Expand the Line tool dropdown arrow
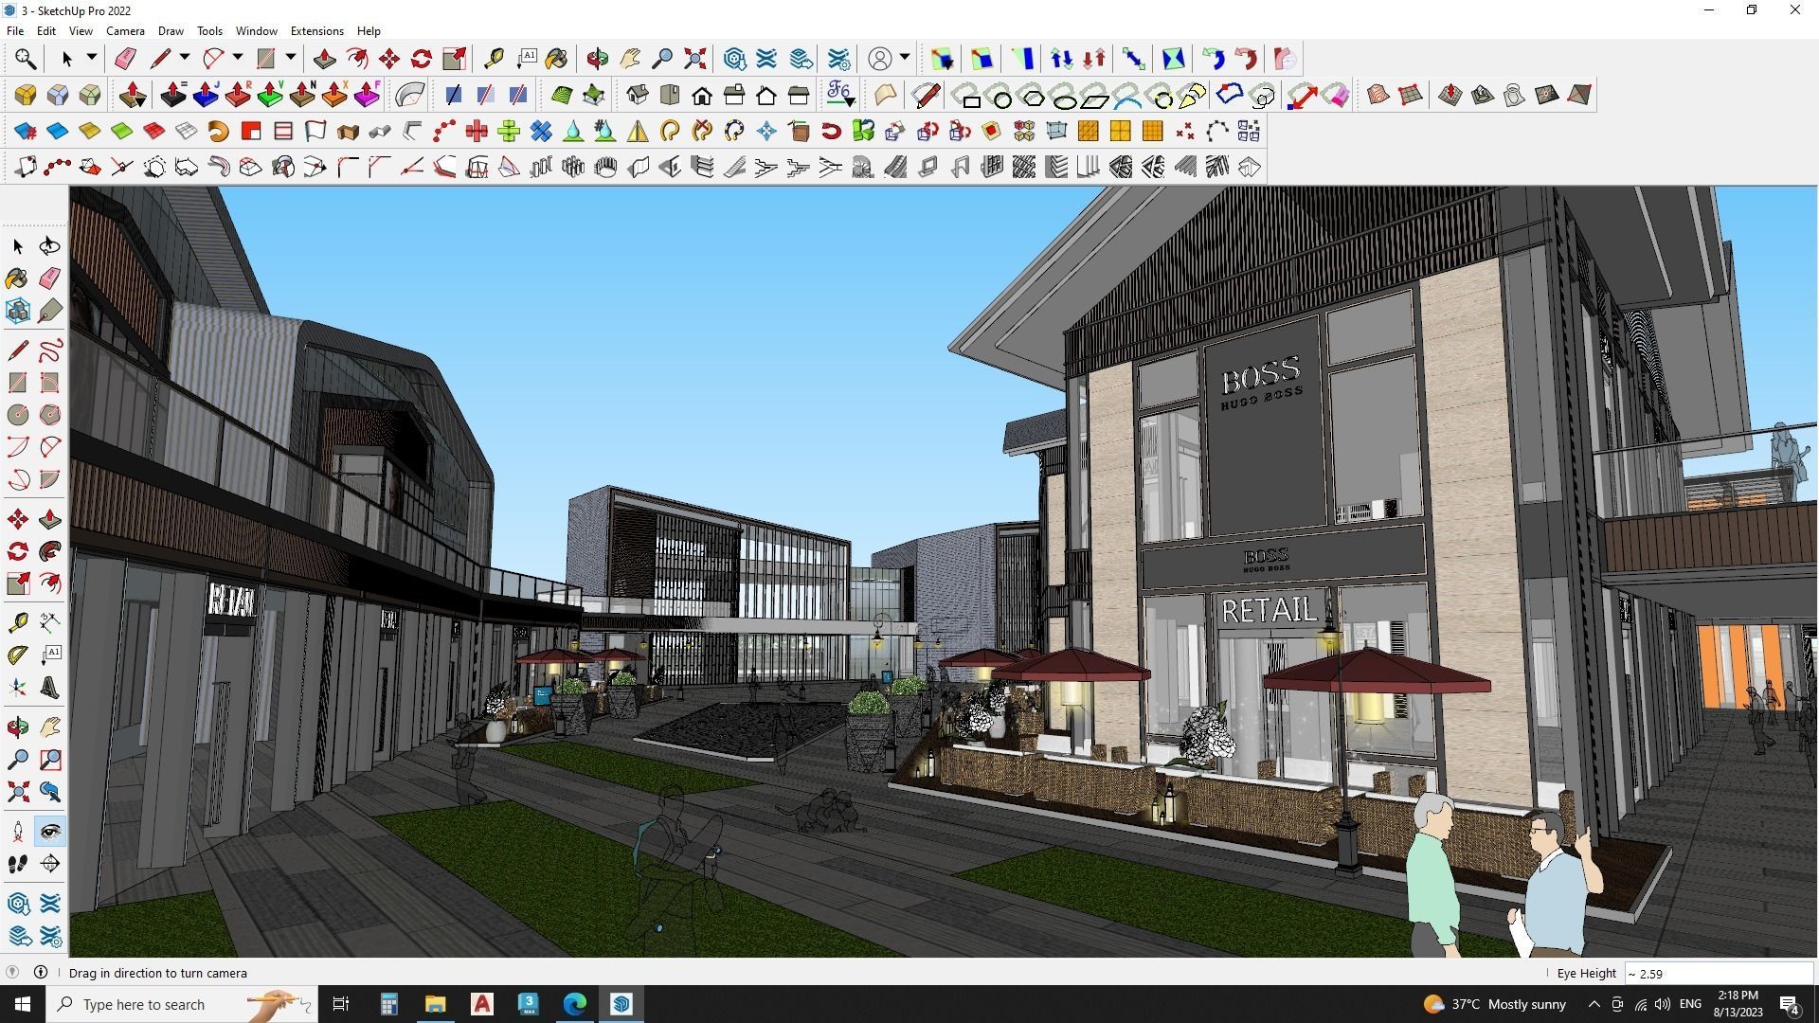Image resolution: width=1819 pixels, height=1023 pixels. (x=185, y=58)
